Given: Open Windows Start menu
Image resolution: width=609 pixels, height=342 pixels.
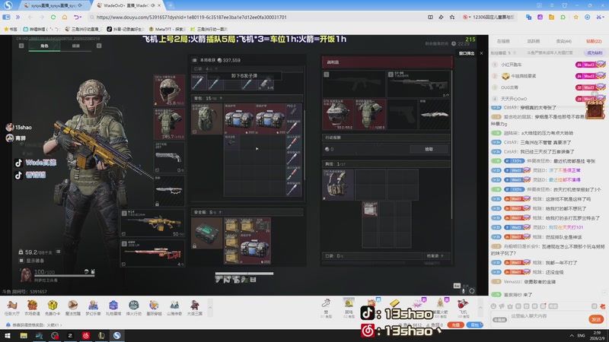Looking at the screenshot, I should 8,336.
